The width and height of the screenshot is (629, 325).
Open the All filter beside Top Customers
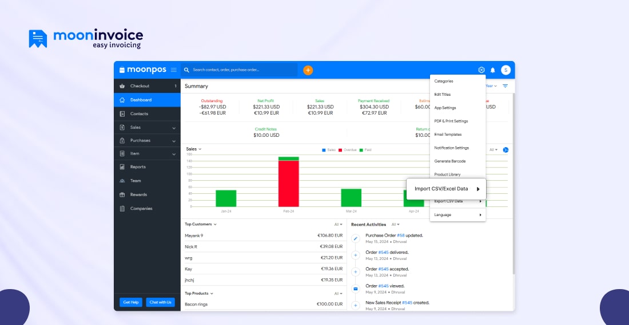(x=338, y=224)
